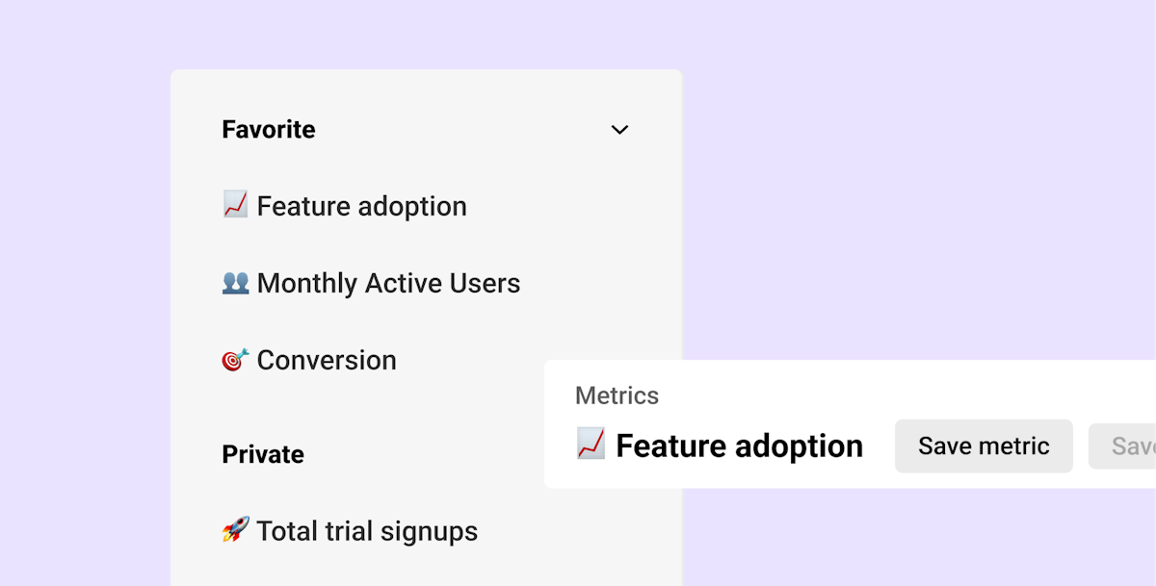Image resolution: width=1156 pixels, height=586 pixels.
Task: Click the target icon beside Conversion
Action: (235, 360)
